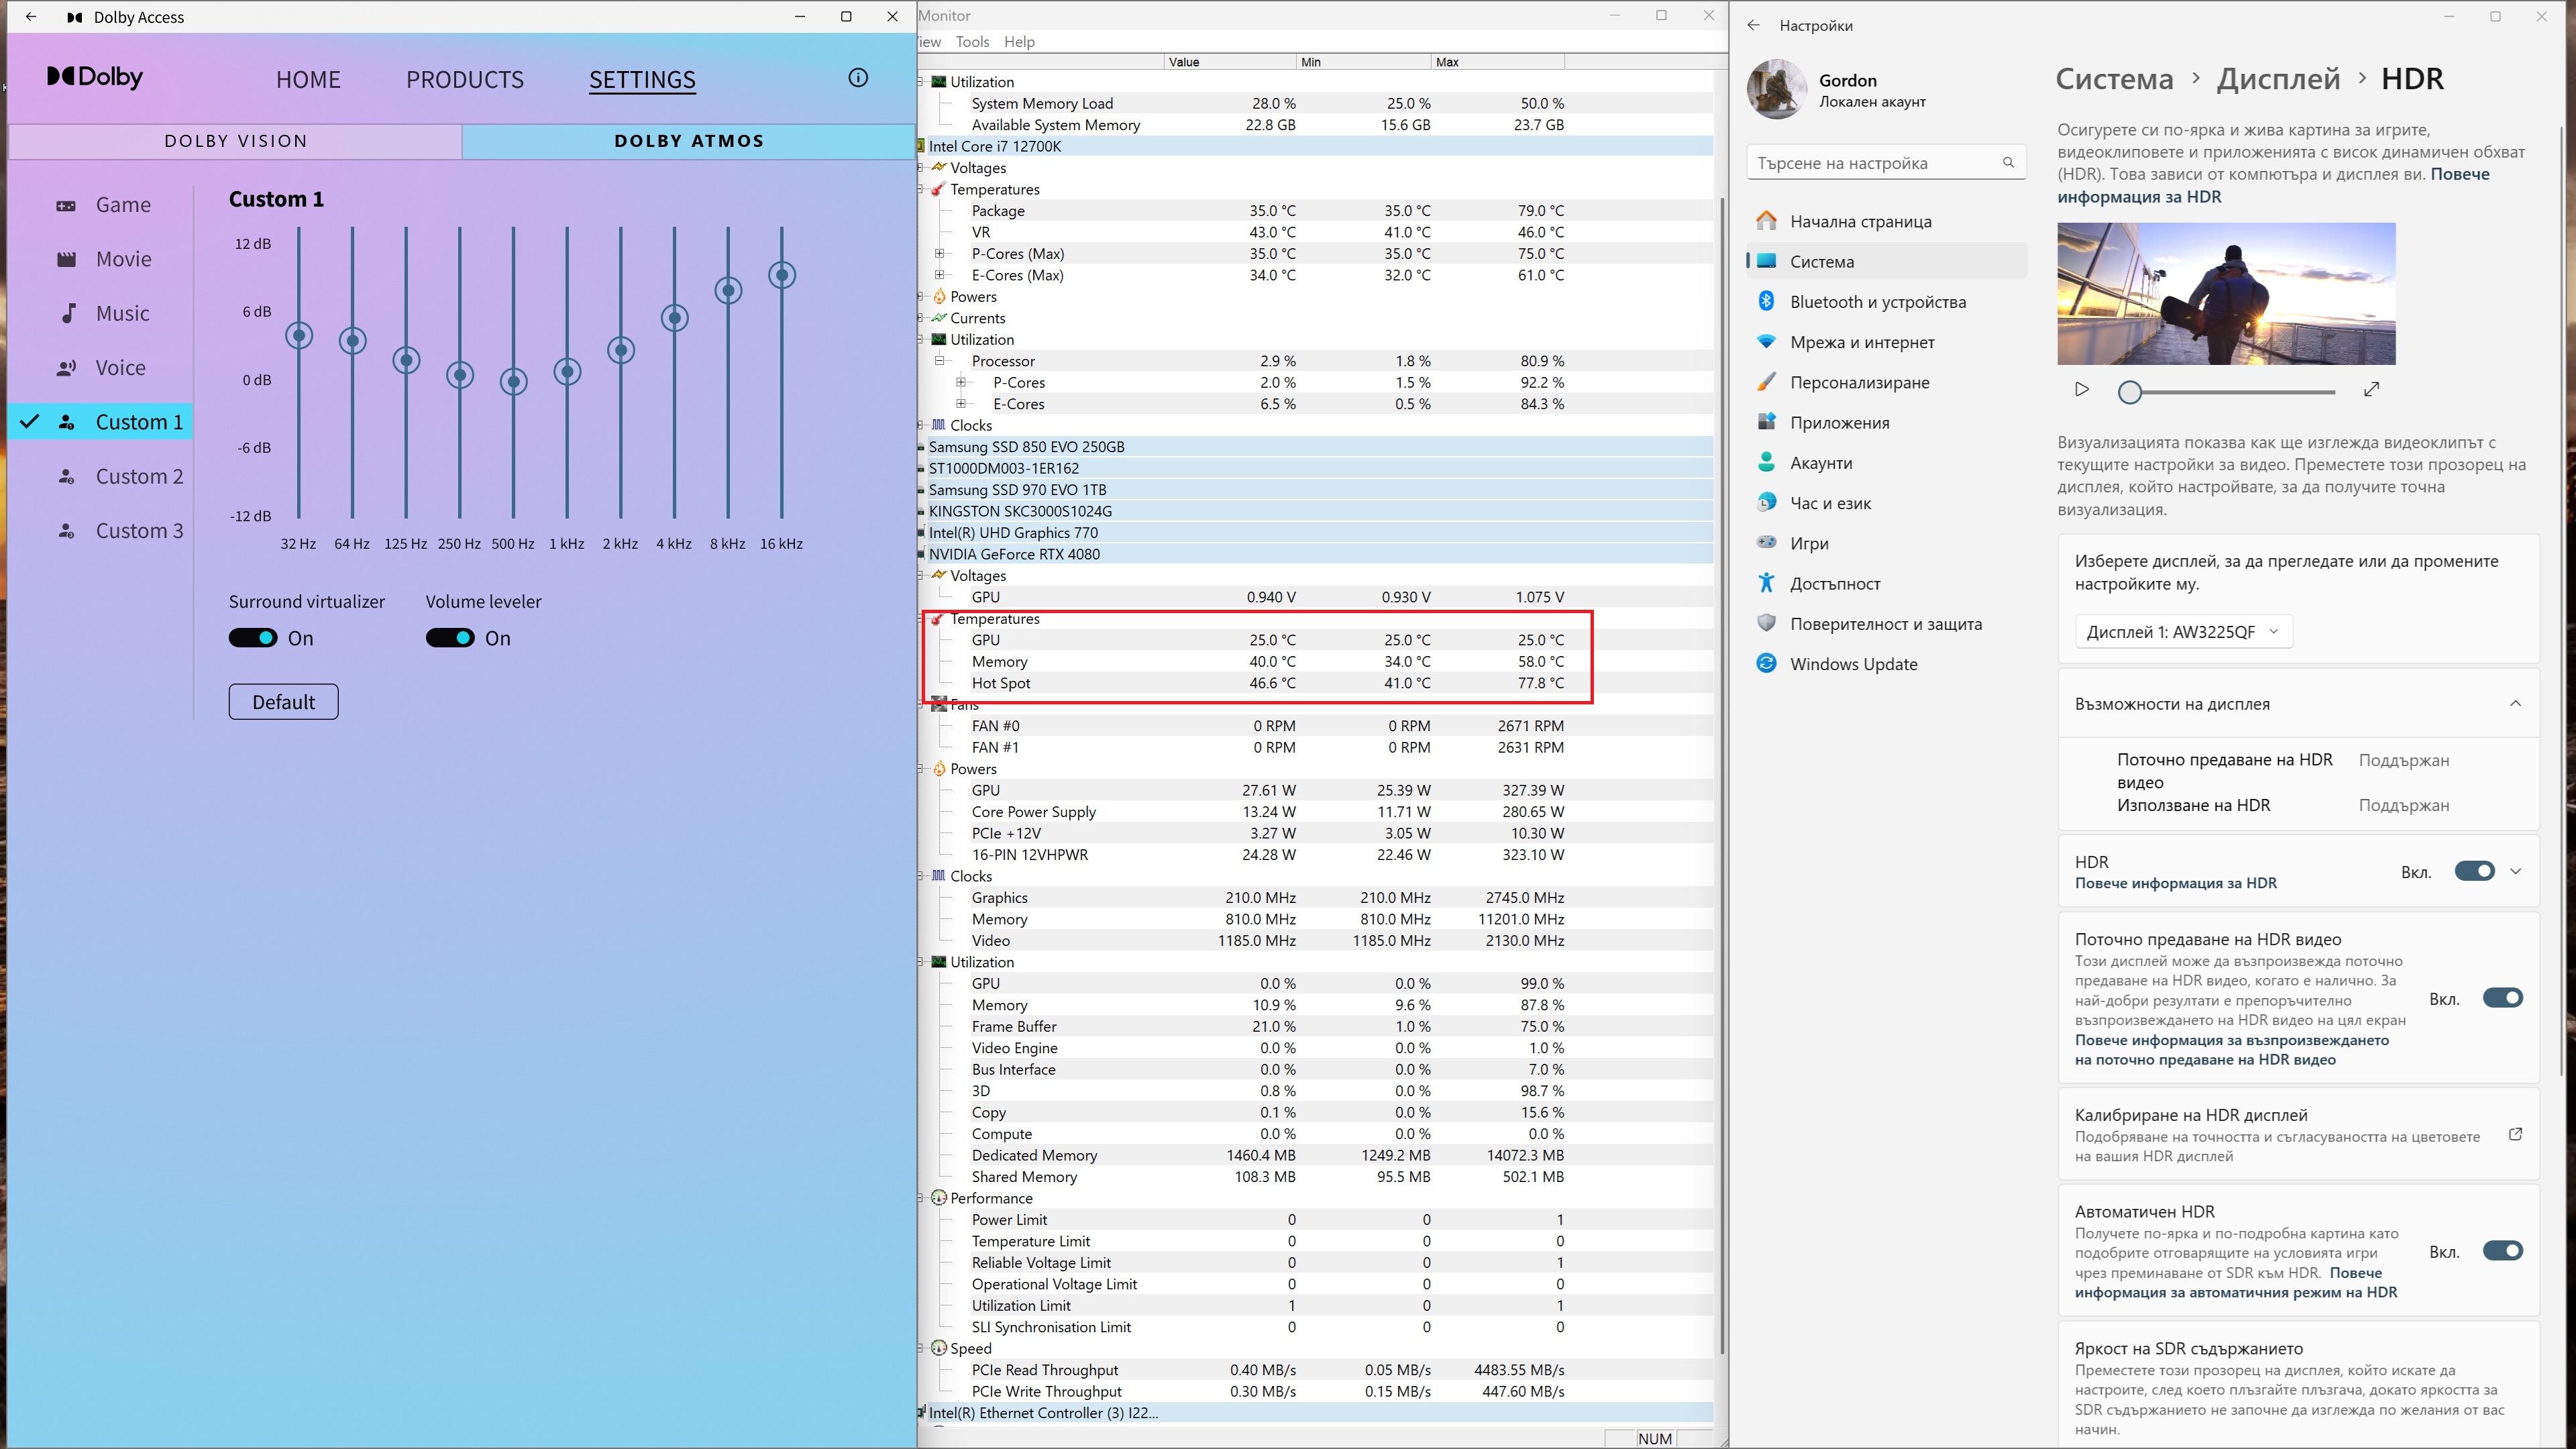Play the HDR preview video
This screenshot has height=1449, width=2576.
pos(2082,390)
